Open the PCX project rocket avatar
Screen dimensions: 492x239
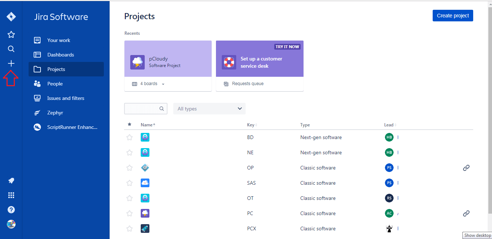145,228
